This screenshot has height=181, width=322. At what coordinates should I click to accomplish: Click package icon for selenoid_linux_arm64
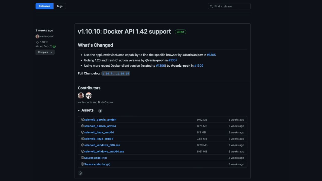click(x=83, y=139)
